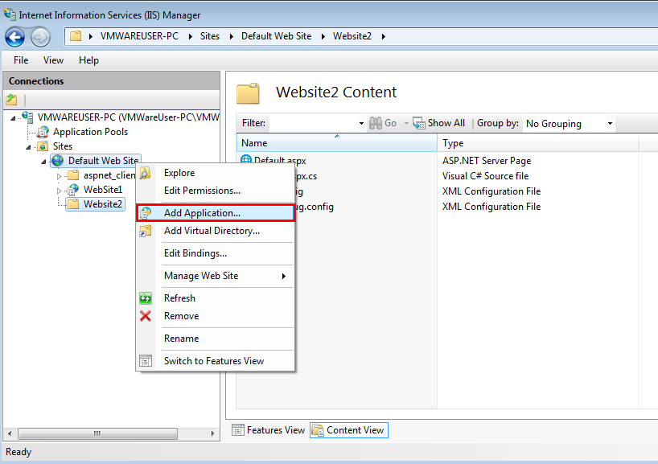
Task: Click Website2 in the breadcrumb path
Action: [352, 36]
